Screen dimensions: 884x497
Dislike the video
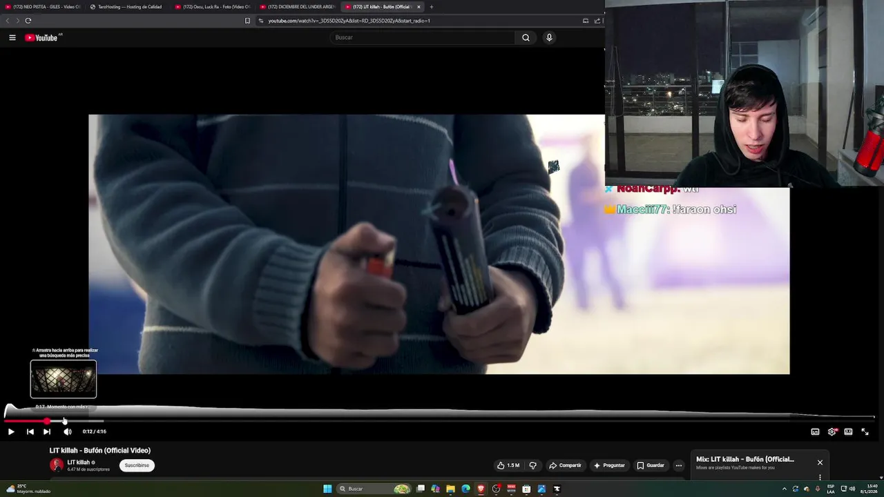(532, 465)
